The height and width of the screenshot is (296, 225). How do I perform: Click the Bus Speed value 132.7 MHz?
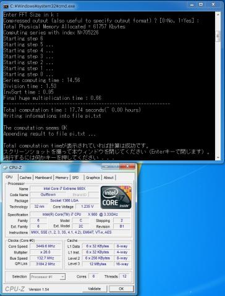coord(45,258)
